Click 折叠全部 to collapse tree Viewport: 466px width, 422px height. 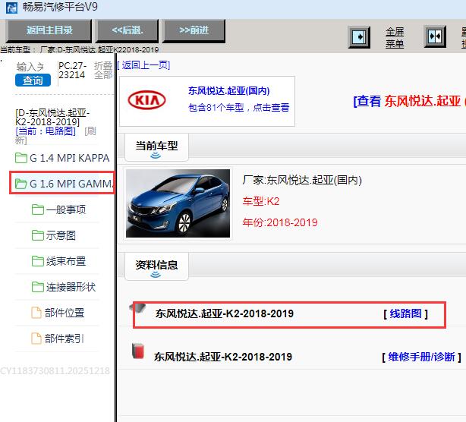pyautogui.click(x=103, y=71)
